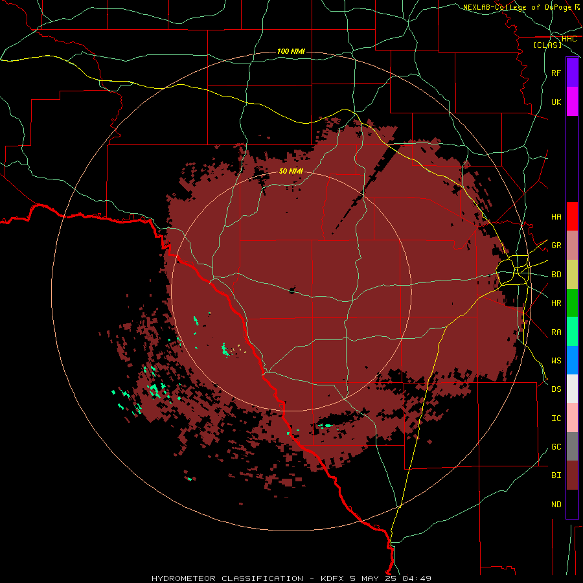
Task: Click the HA legend label
Action: click(556, 216)
